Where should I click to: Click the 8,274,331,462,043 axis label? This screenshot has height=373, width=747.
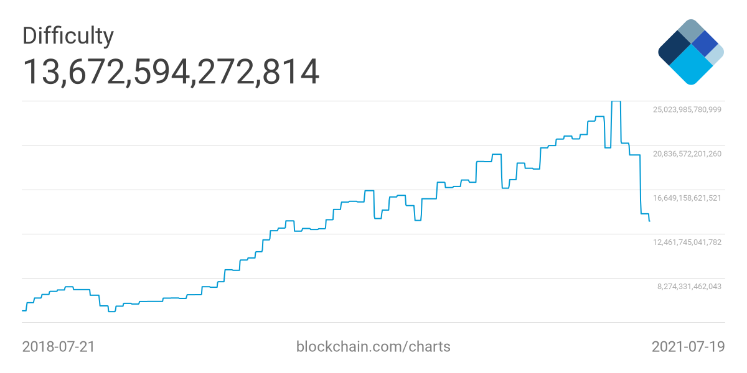tap(689, 287)
